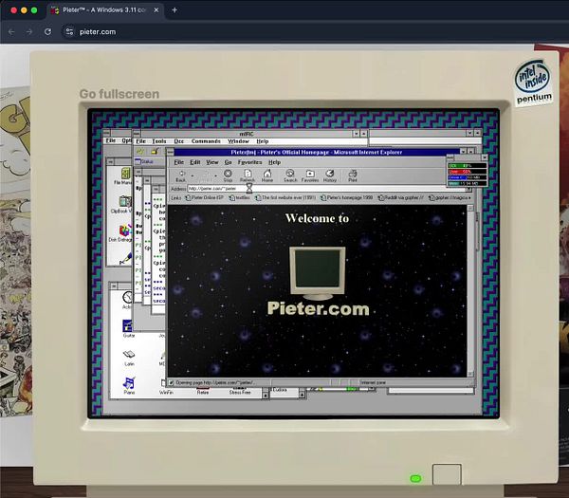This screenshot has height=498, width=569.
Task: Close the Pieter browser tab
Action: tap(156, 10)
